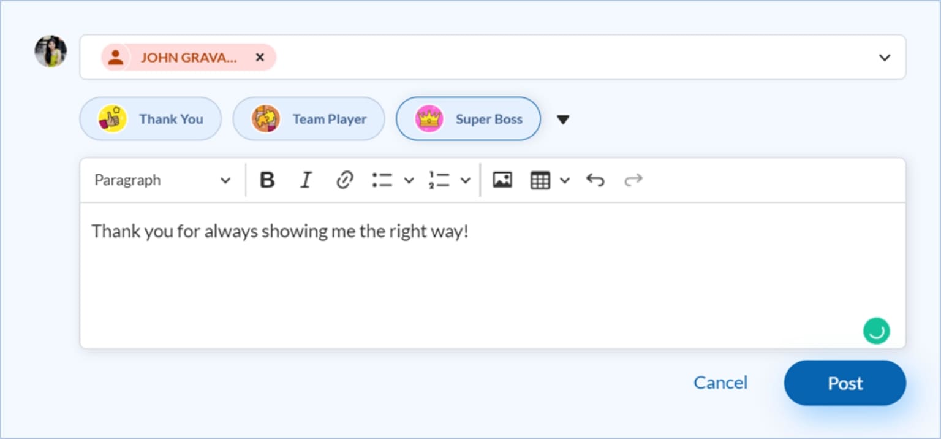Screen dimensions: 941x439
Task: Insert a table
Action: (x=540, y=180)
